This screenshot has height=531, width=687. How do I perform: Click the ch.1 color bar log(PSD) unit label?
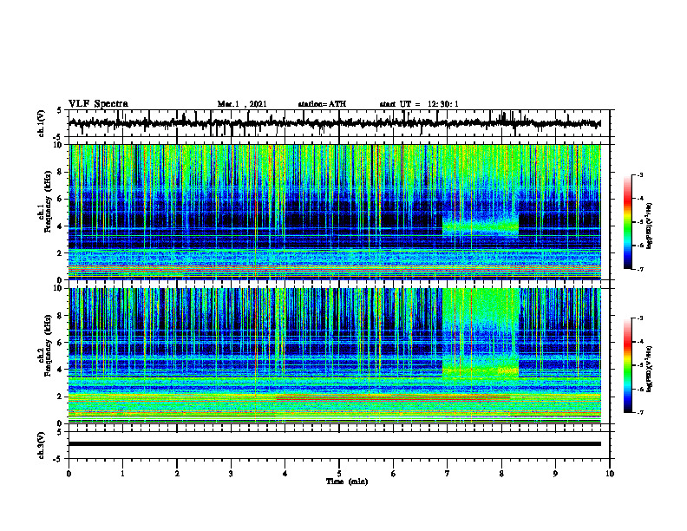click(650, 226)
